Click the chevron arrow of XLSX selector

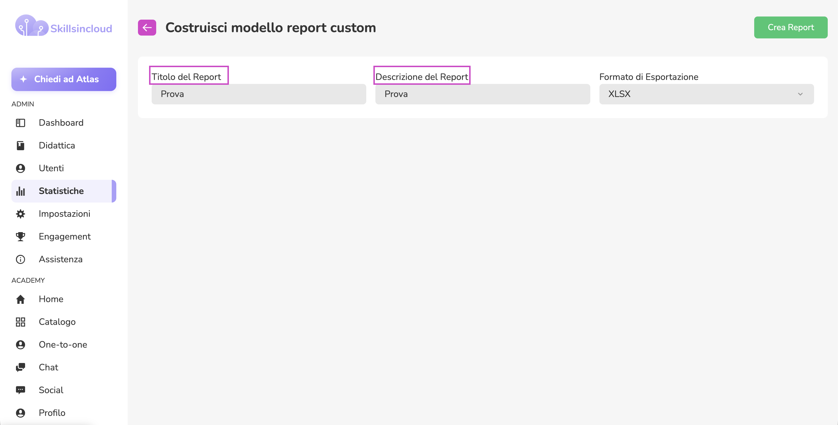tap(800, 94)
